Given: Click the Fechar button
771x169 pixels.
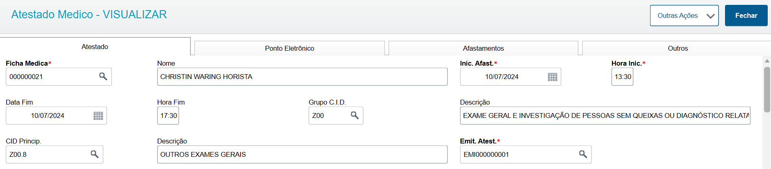Looking at the screenshot, I should coord(746,15).
